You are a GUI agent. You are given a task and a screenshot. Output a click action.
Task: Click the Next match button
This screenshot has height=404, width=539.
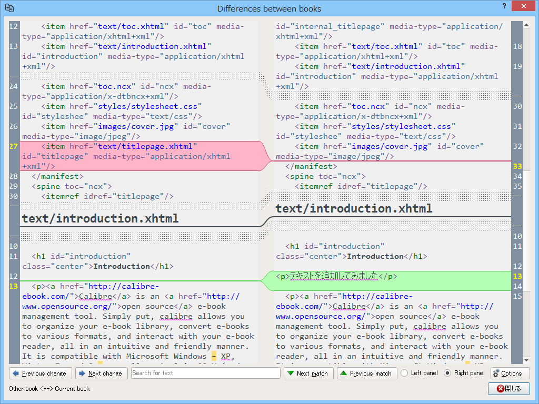point(308,373)
